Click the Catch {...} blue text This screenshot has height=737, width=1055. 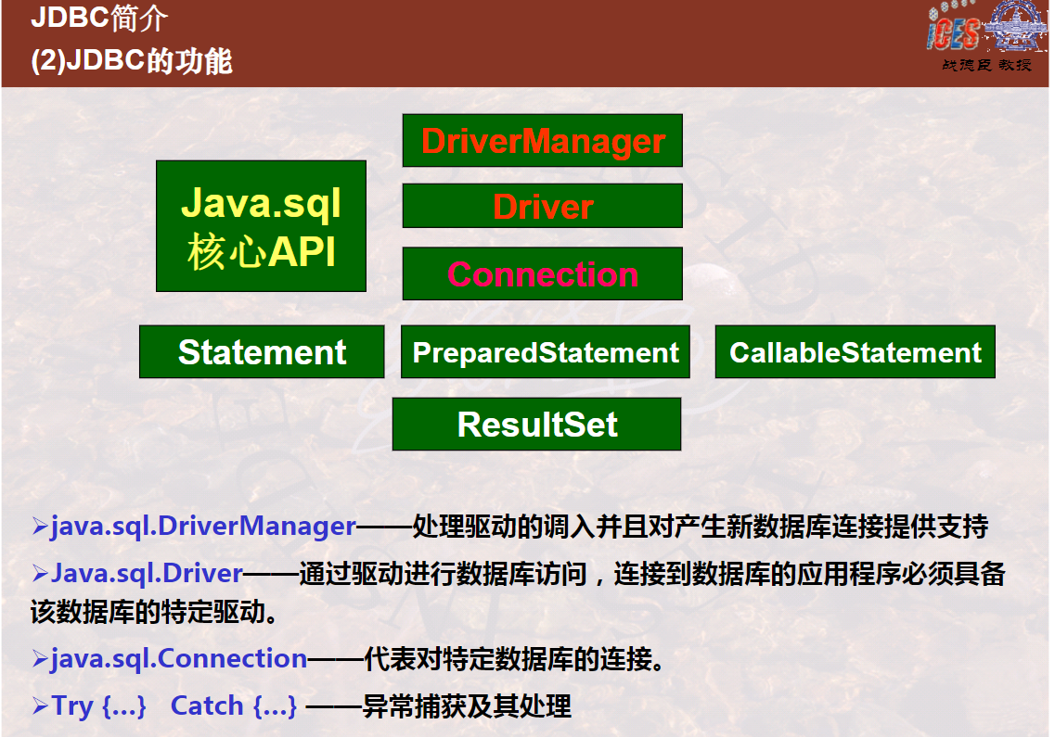[x=234, y=706]
